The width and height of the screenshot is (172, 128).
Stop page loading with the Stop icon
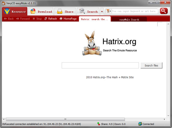click(34, 19)
